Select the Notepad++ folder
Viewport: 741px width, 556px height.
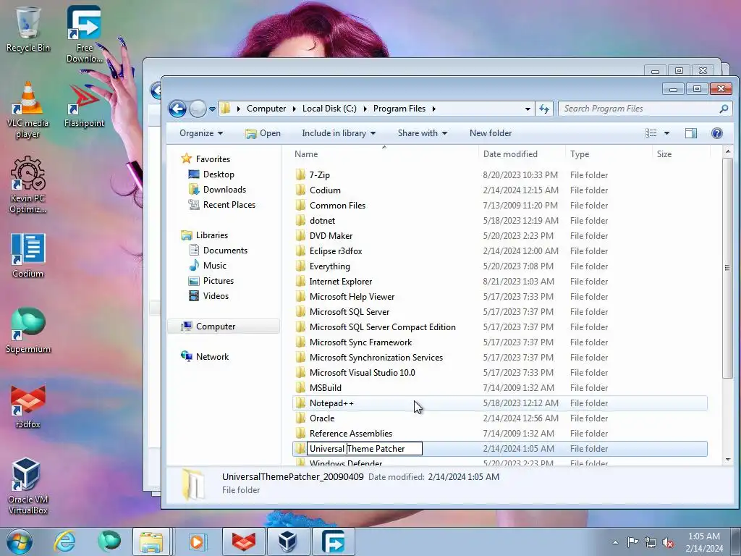pyautogui.click(x=500, y=403)
